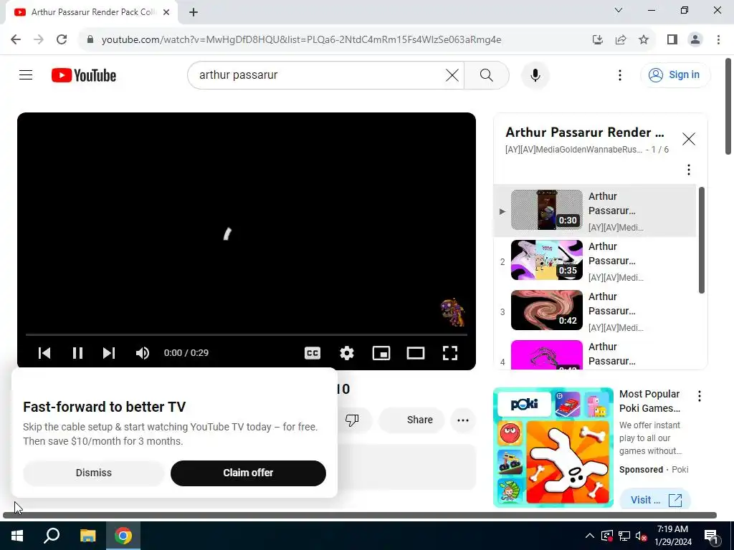Open the playlist options three-dot menu
This screenshot has width=734, height=550.
coord(689,169)
